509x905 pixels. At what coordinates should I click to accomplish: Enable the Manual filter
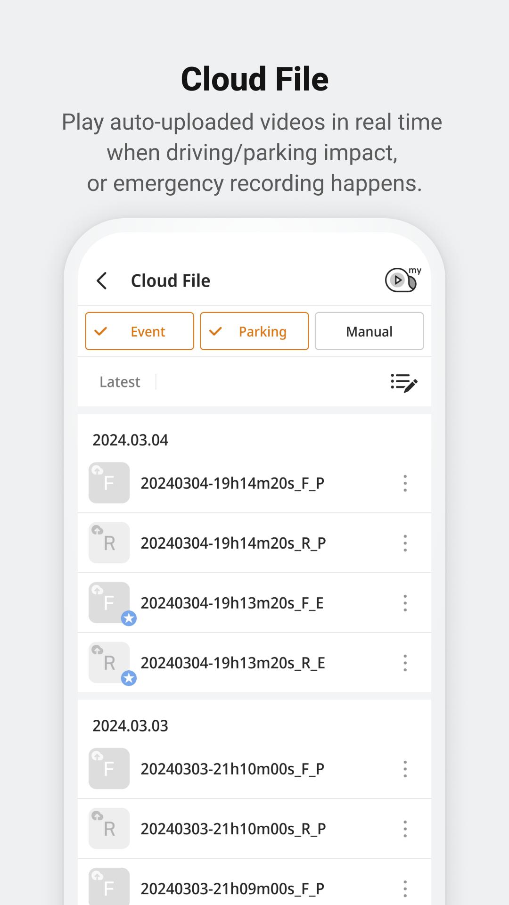point(369,331)
